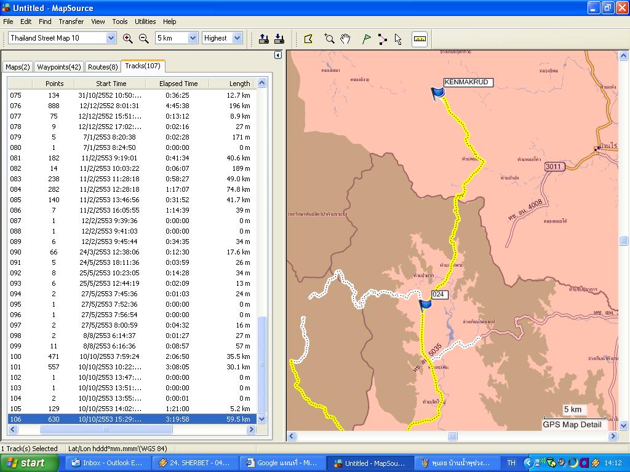Choose the Selection arrow tool
The width and height of the screenshot is (630, 472).
[399, 39]
